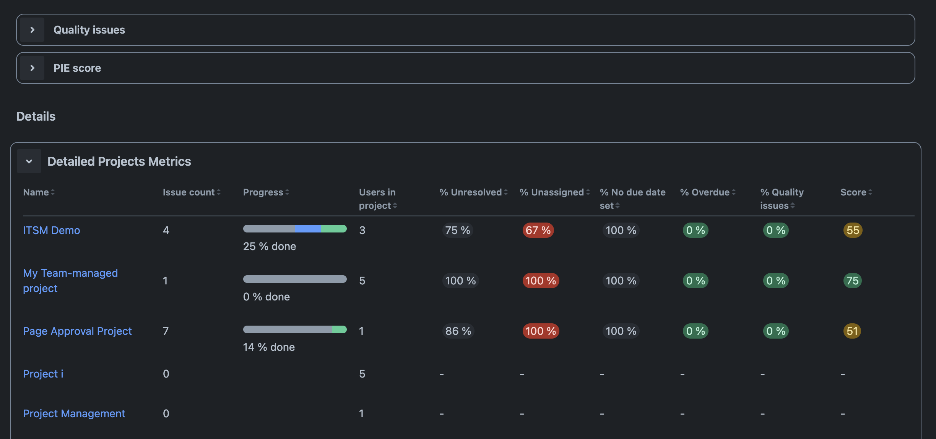936x439 pixels.
Task: Expand the PIE score section
Action: click(32, 68)
